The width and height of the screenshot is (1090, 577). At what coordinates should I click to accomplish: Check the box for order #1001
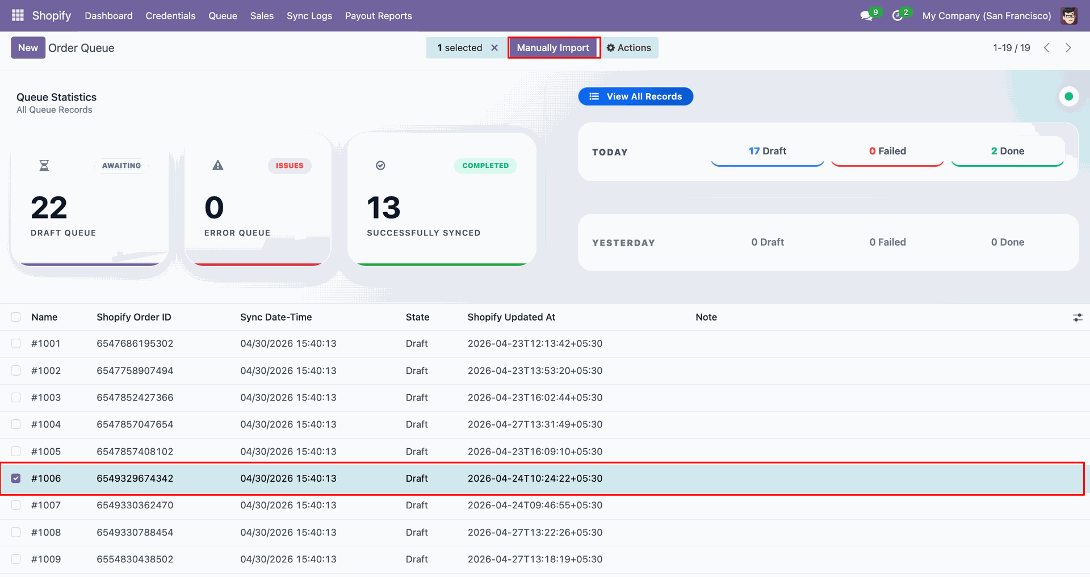click(16, 344)
